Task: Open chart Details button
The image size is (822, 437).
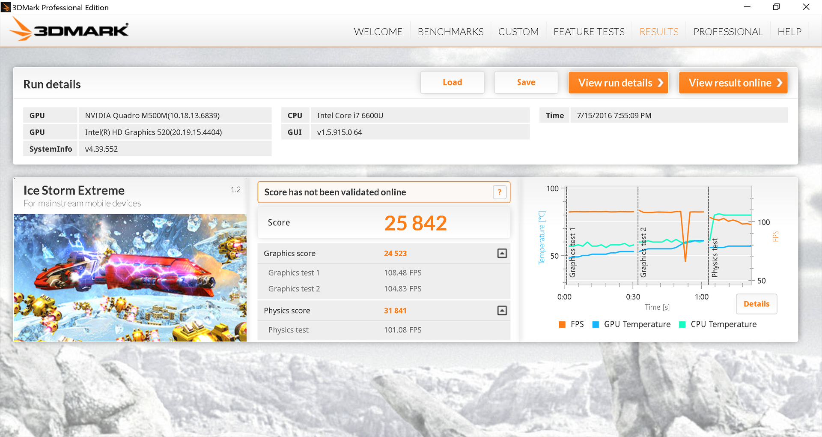Action: 756,304
